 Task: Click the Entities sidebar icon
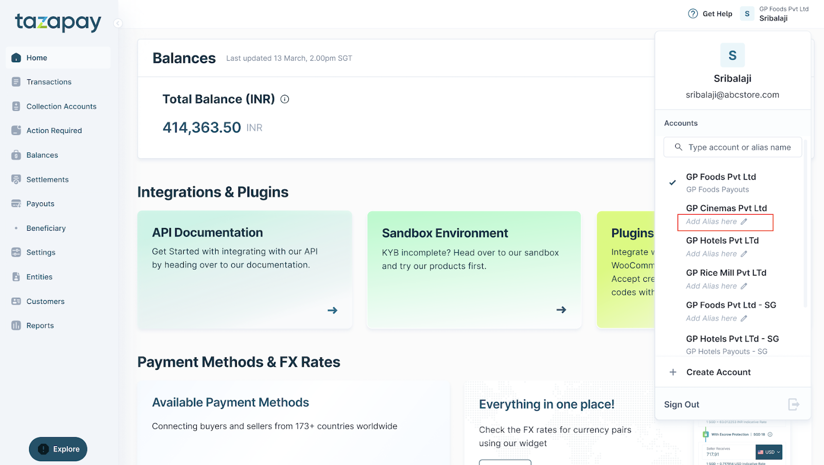[x=16, y=277]
